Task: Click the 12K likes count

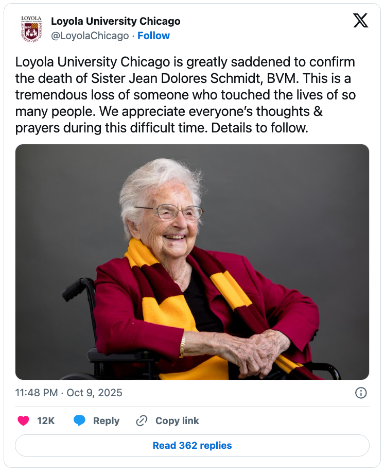Action: tap(46, 420)
